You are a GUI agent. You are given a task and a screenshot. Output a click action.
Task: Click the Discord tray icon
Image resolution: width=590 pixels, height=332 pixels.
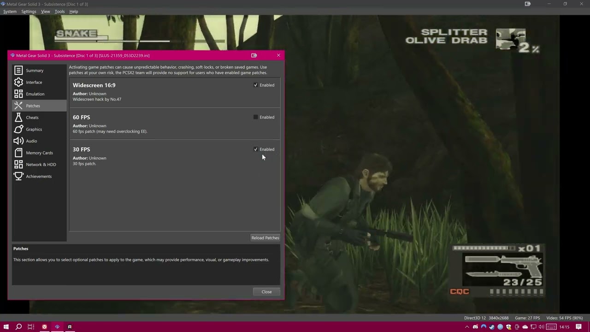point(475,327)
